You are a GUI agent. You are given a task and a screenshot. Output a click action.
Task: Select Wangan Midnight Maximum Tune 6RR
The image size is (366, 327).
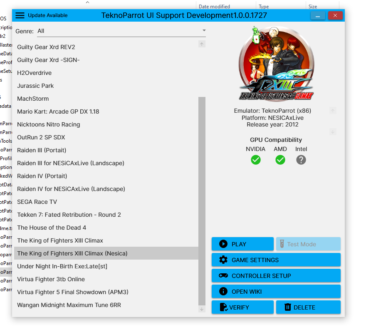point(69,305)
